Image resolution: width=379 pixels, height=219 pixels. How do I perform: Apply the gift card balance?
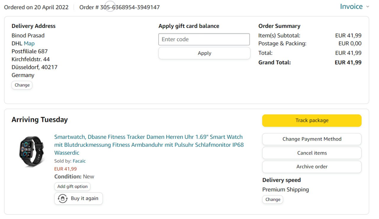pyautogui.click(x=204, y=53)
